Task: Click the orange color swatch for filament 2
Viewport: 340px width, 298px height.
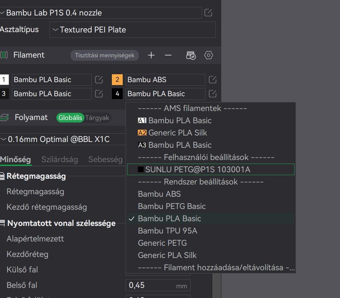Action: [117, 80]
